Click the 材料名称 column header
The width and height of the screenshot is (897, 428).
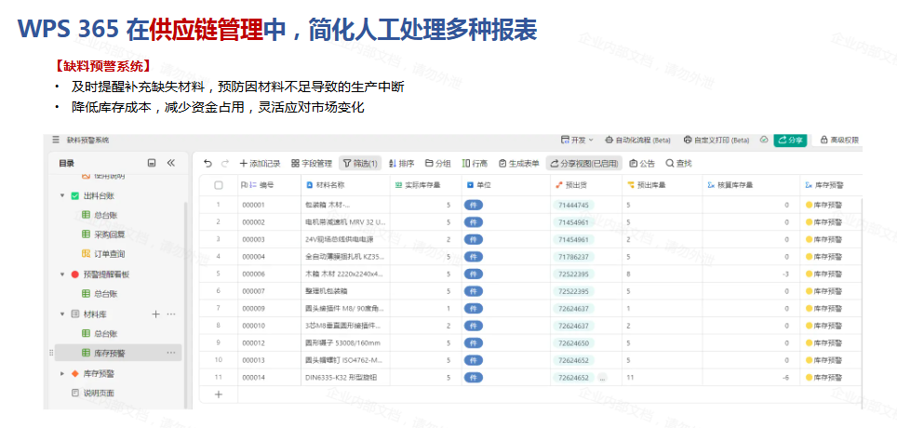345,185
